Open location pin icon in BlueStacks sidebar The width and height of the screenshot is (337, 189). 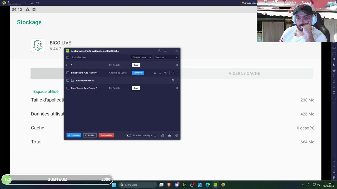click(334, 87)
